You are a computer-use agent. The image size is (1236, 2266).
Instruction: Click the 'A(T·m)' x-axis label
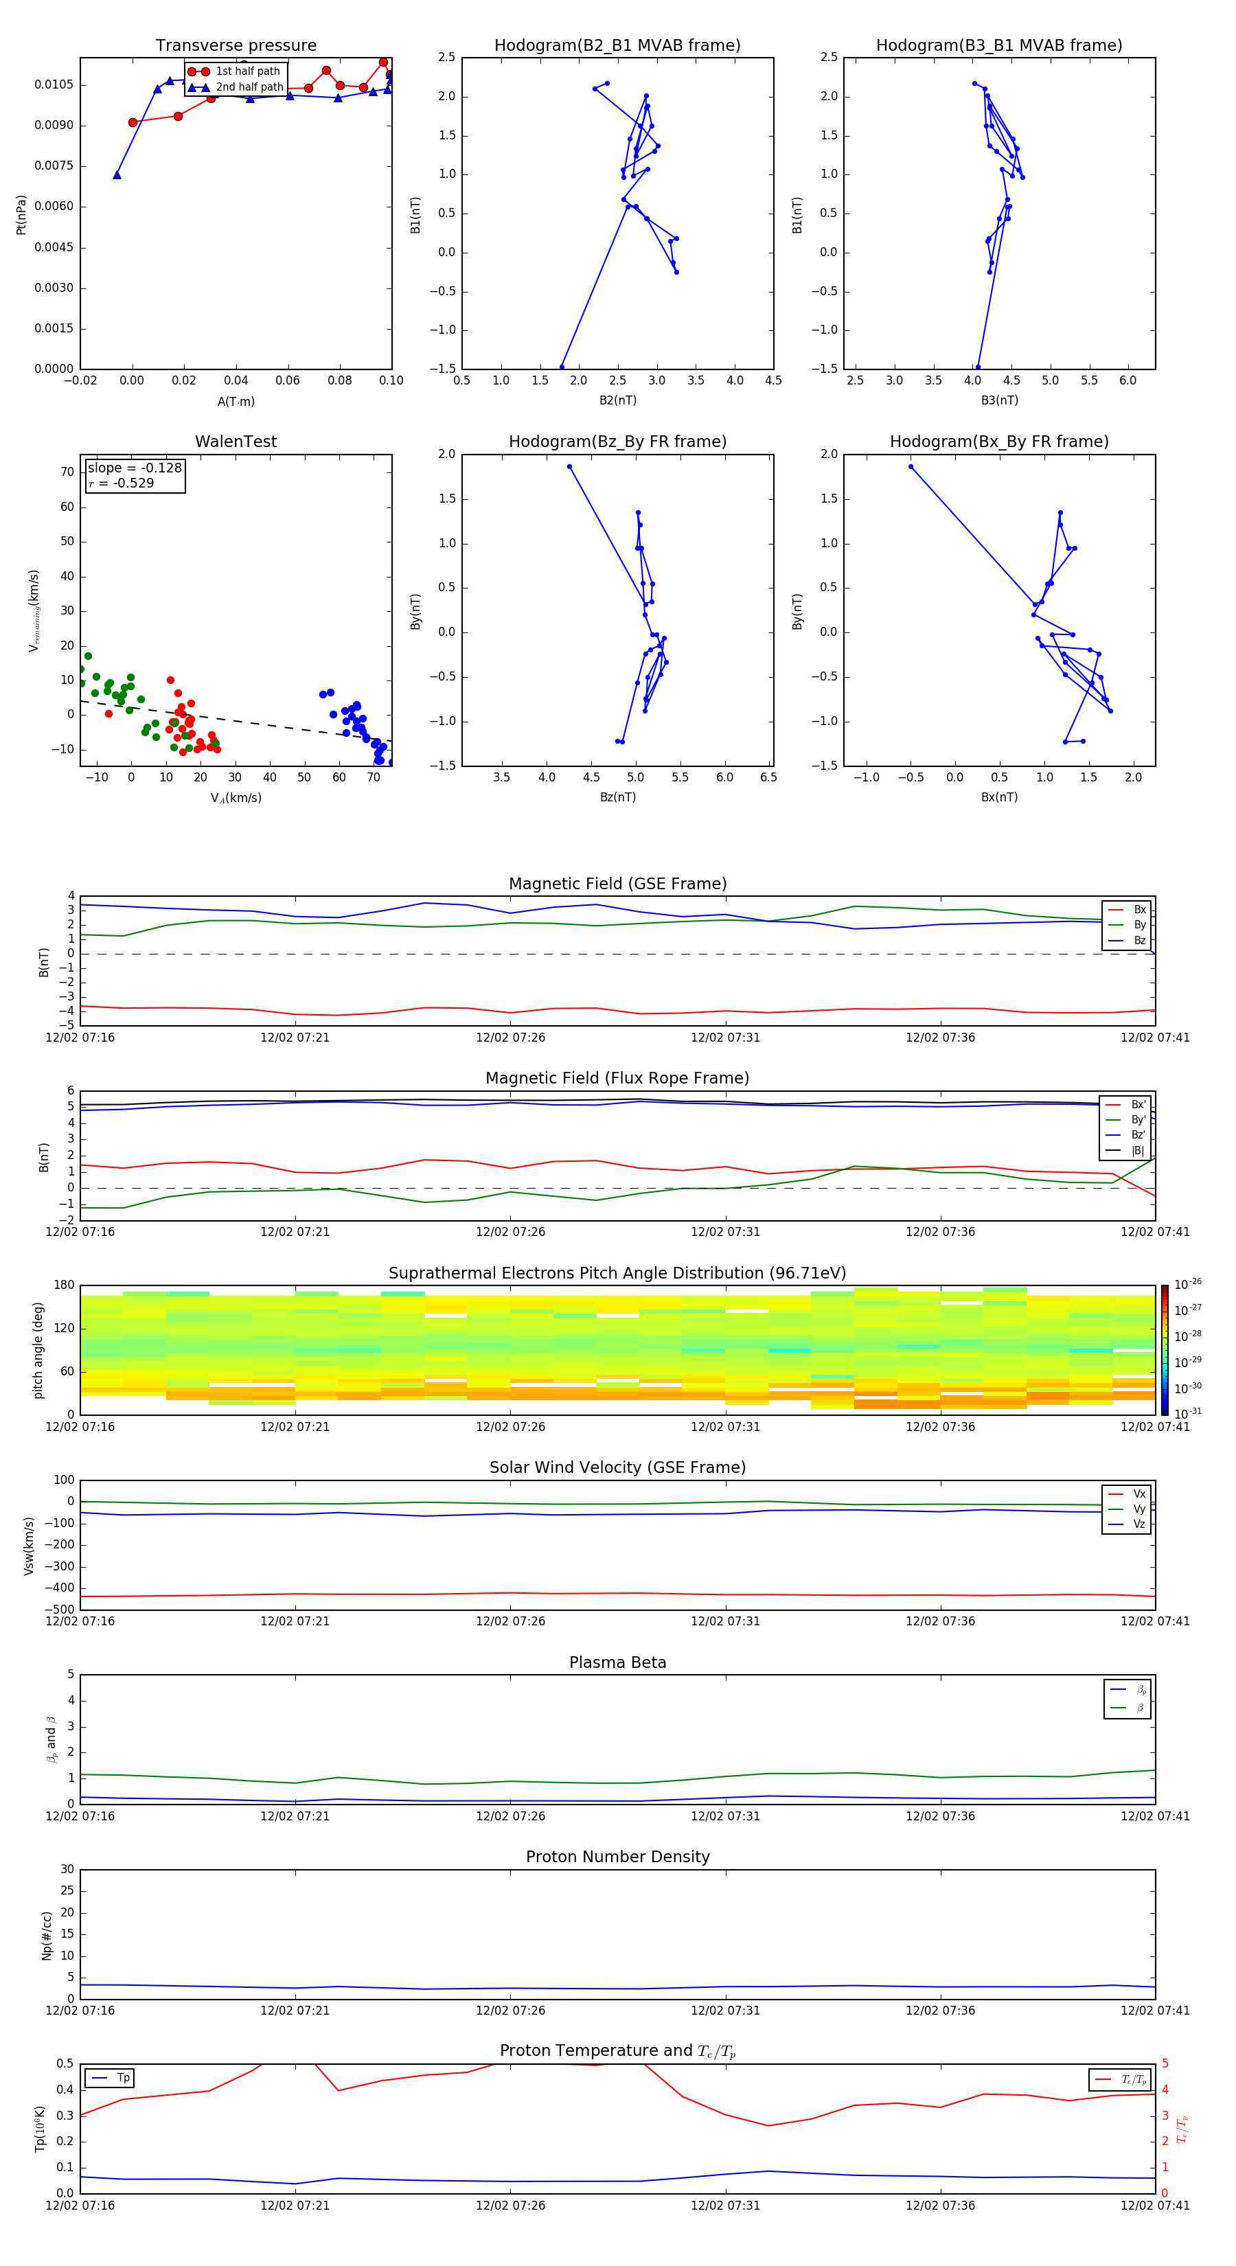point(236,401)
